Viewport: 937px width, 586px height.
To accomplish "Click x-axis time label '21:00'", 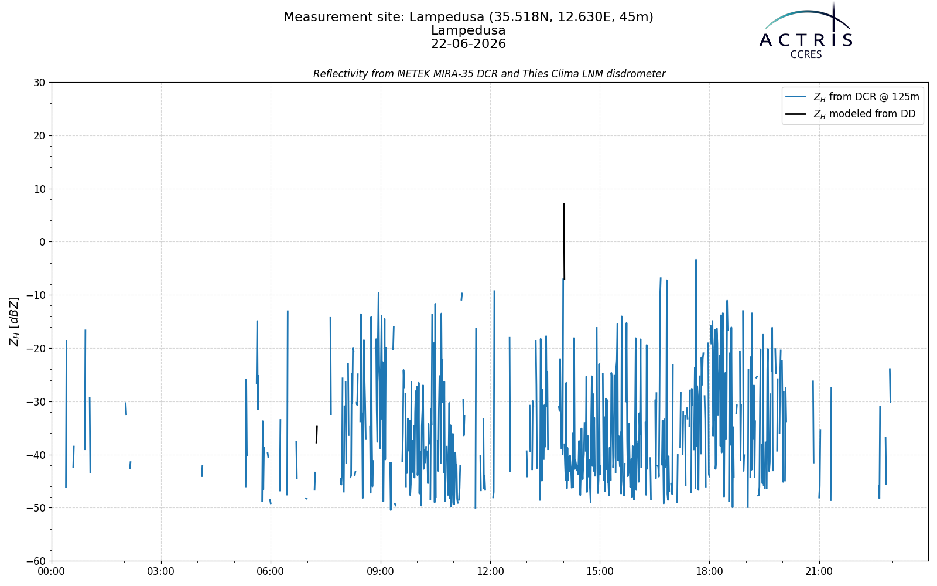I will tap(819, 571).
